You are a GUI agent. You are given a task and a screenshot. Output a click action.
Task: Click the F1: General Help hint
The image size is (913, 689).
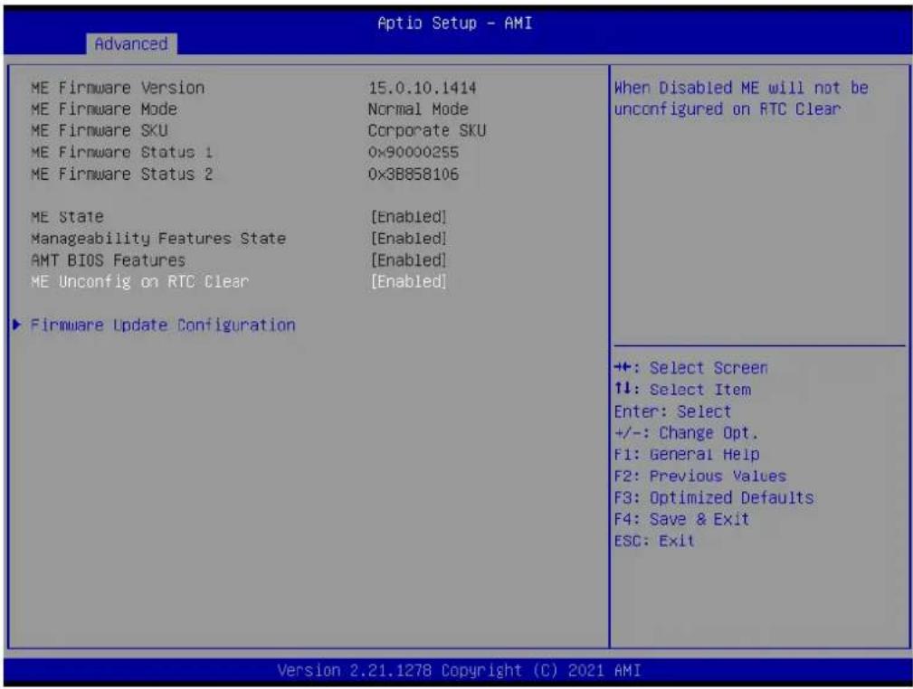click(x=687, y=455)
